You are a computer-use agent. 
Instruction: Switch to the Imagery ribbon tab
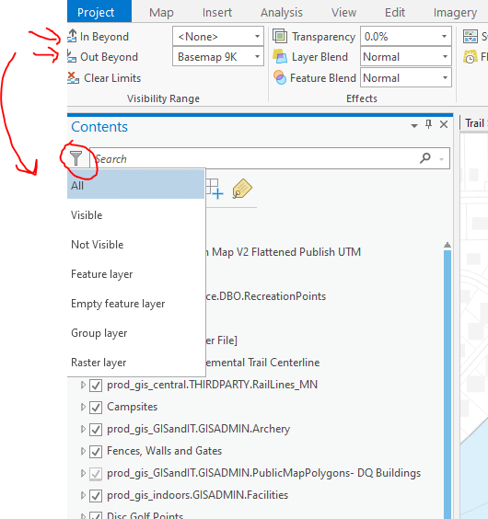pos(455,12)
